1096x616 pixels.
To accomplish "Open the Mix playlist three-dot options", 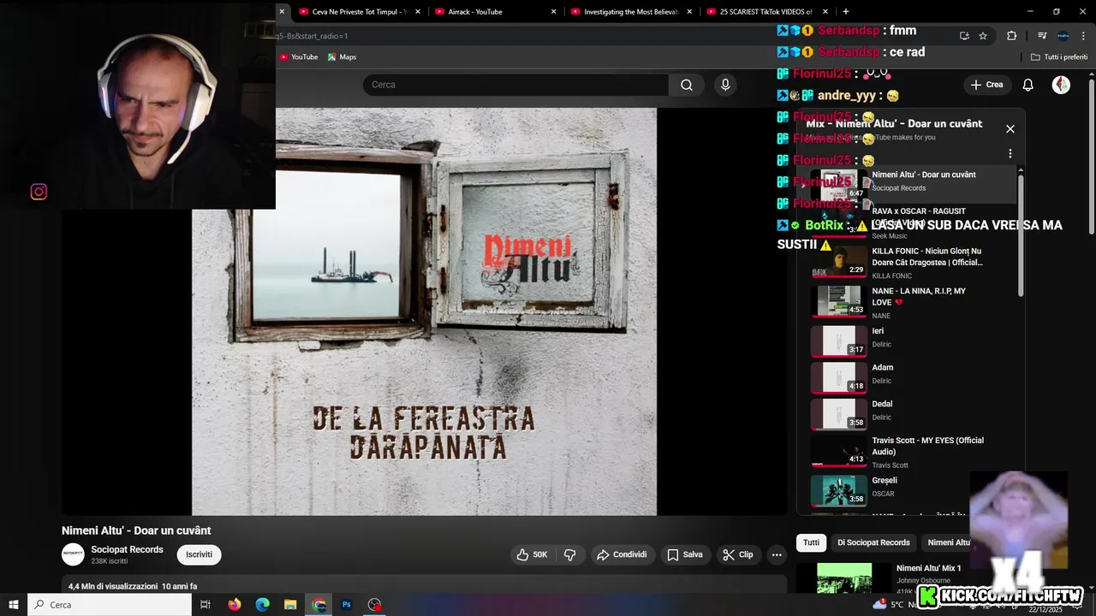I will [x=1010, y=154].
